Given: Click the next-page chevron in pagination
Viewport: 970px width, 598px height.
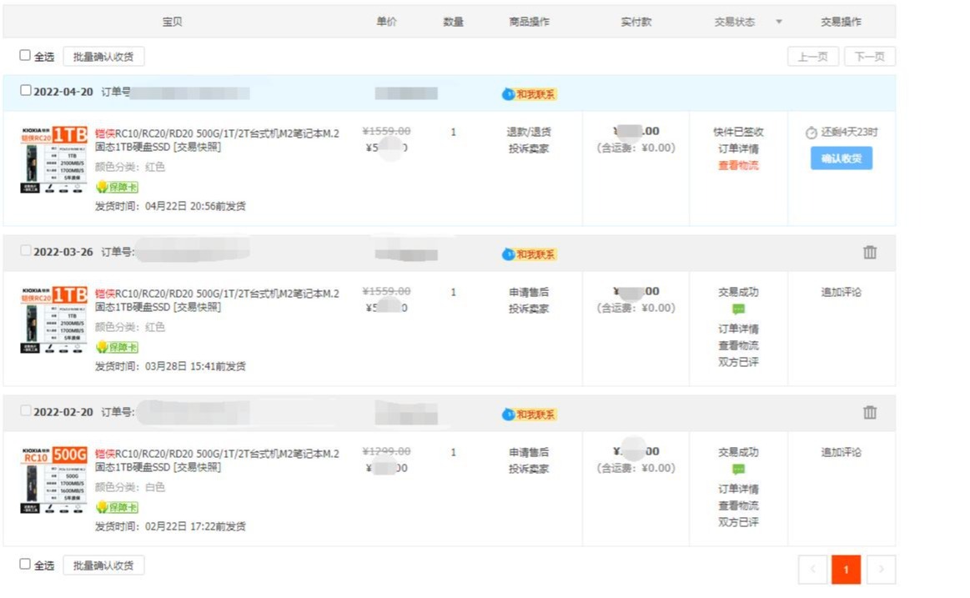Looking at the screenshot, I should (881, 569).
